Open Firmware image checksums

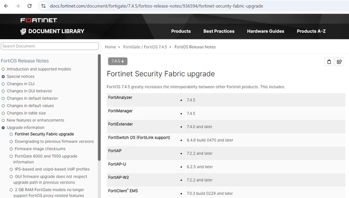[x=40, y=149]
